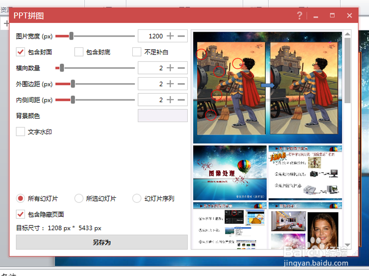This screenshot has height=276, width=369.
Task: Decrease 外围边距 with minus icon
Action: click(181, 84)
